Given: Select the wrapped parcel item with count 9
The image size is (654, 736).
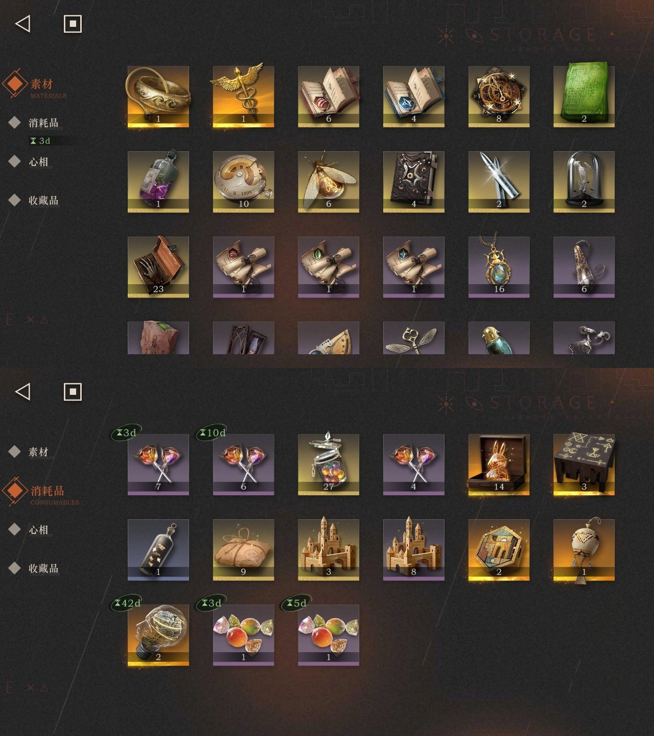Looking at the screenshot, I should coord(243,550).
